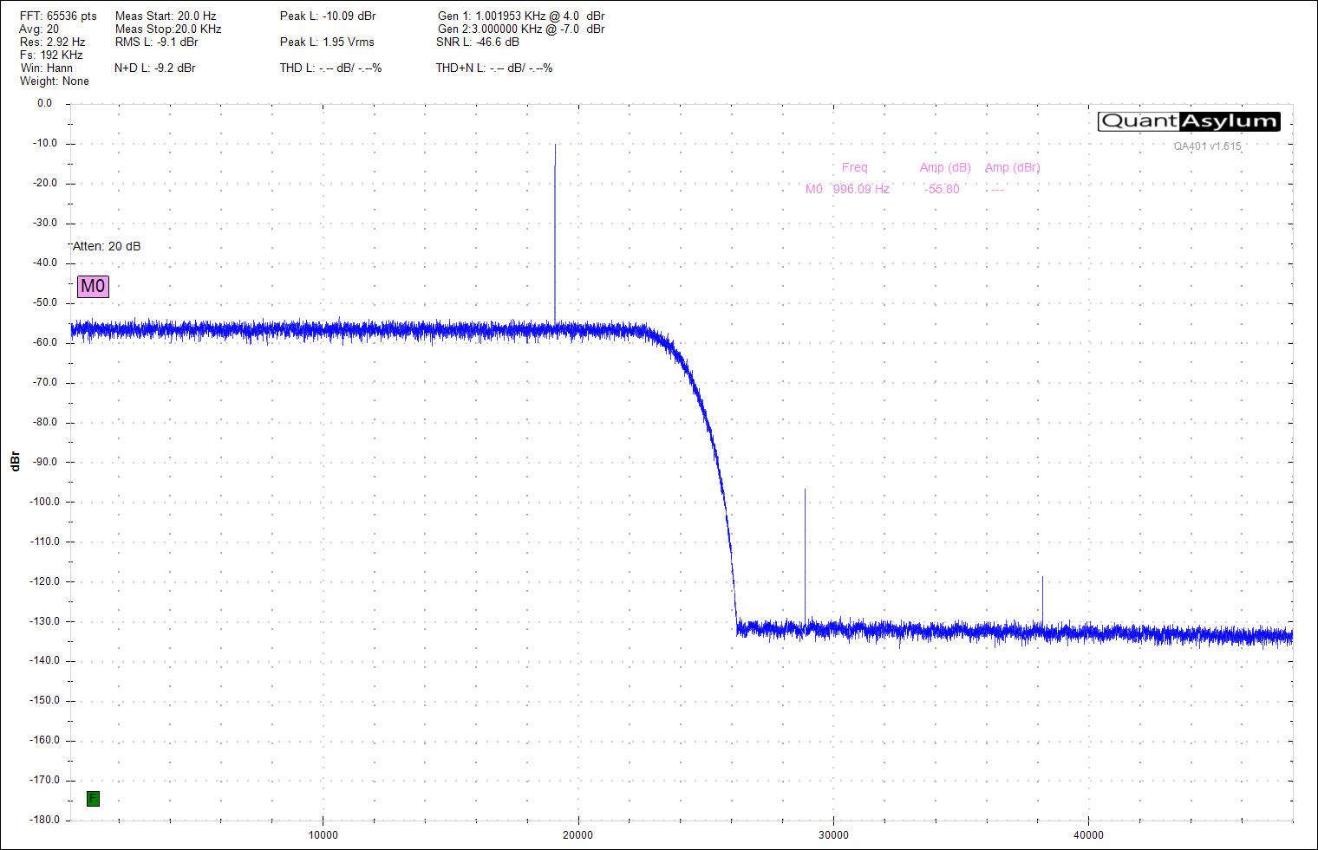This screenshot has height=850, width=1318.
Task: Click the 'Weight: None' text
Action: point(55,81)
